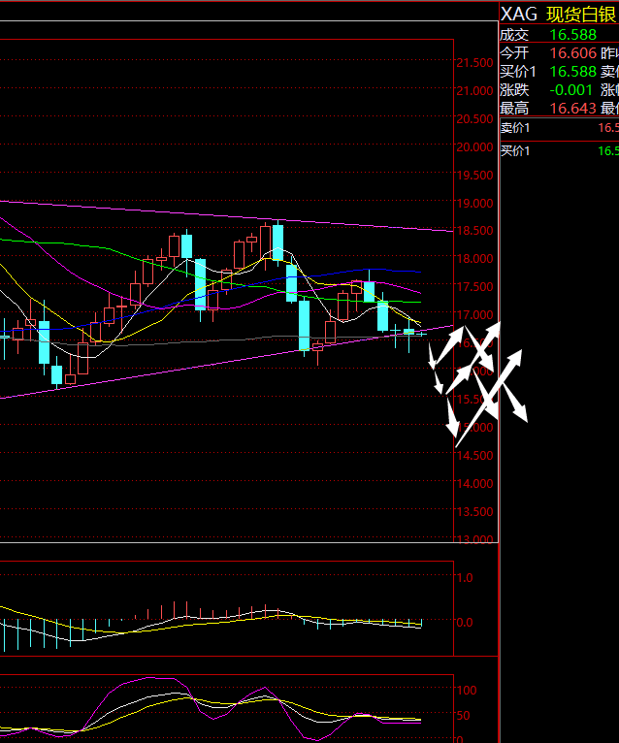Viewport: 619px width, 743px height.
Task: Click the 14.500 price axis label
Action: [474, 455]
